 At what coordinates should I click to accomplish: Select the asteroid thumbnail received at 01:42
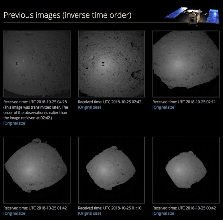click(37, 170)
